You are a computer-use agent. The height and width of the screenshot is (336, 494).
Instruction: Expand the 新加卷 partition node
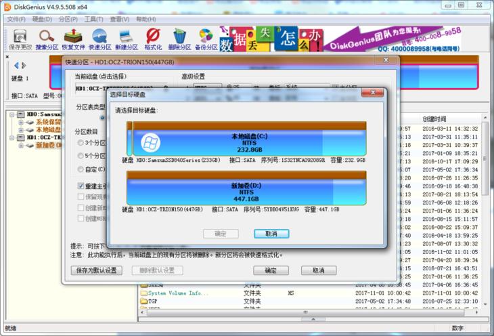tap(21, 146)
